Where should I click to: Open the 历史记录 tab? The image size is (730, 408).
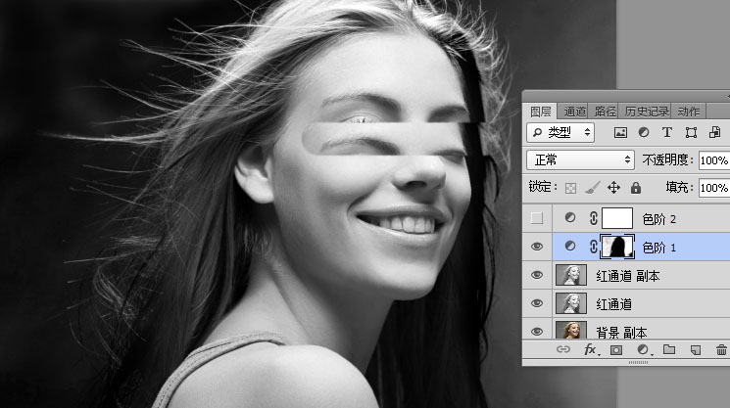click(648, 112)
